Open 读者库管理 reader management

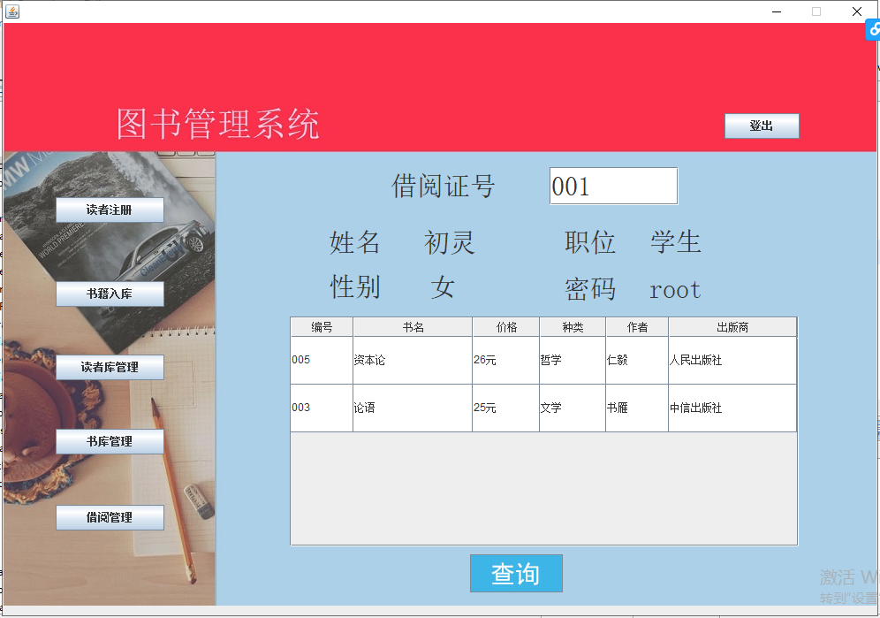click(x=110, y=368)
